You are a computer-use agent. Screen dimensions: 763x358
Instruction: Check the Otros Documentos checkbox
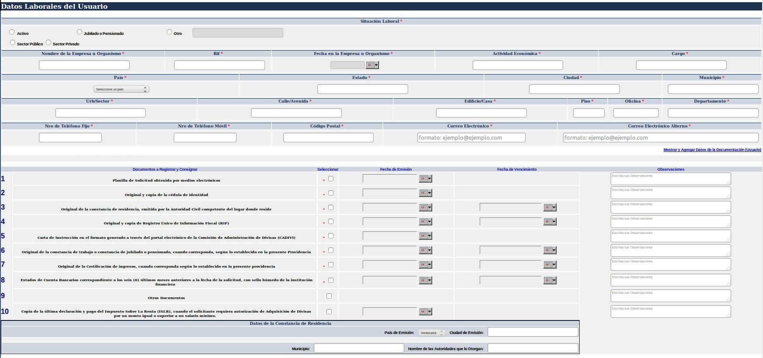pyautogui.click(x=329, y=296)
